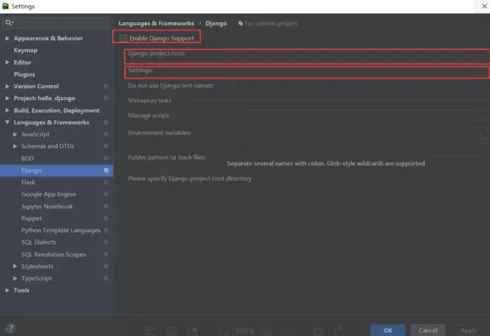Click project-level icon beside SQL Dialects
The image size is (490, 336).
(x=106, y=242)
